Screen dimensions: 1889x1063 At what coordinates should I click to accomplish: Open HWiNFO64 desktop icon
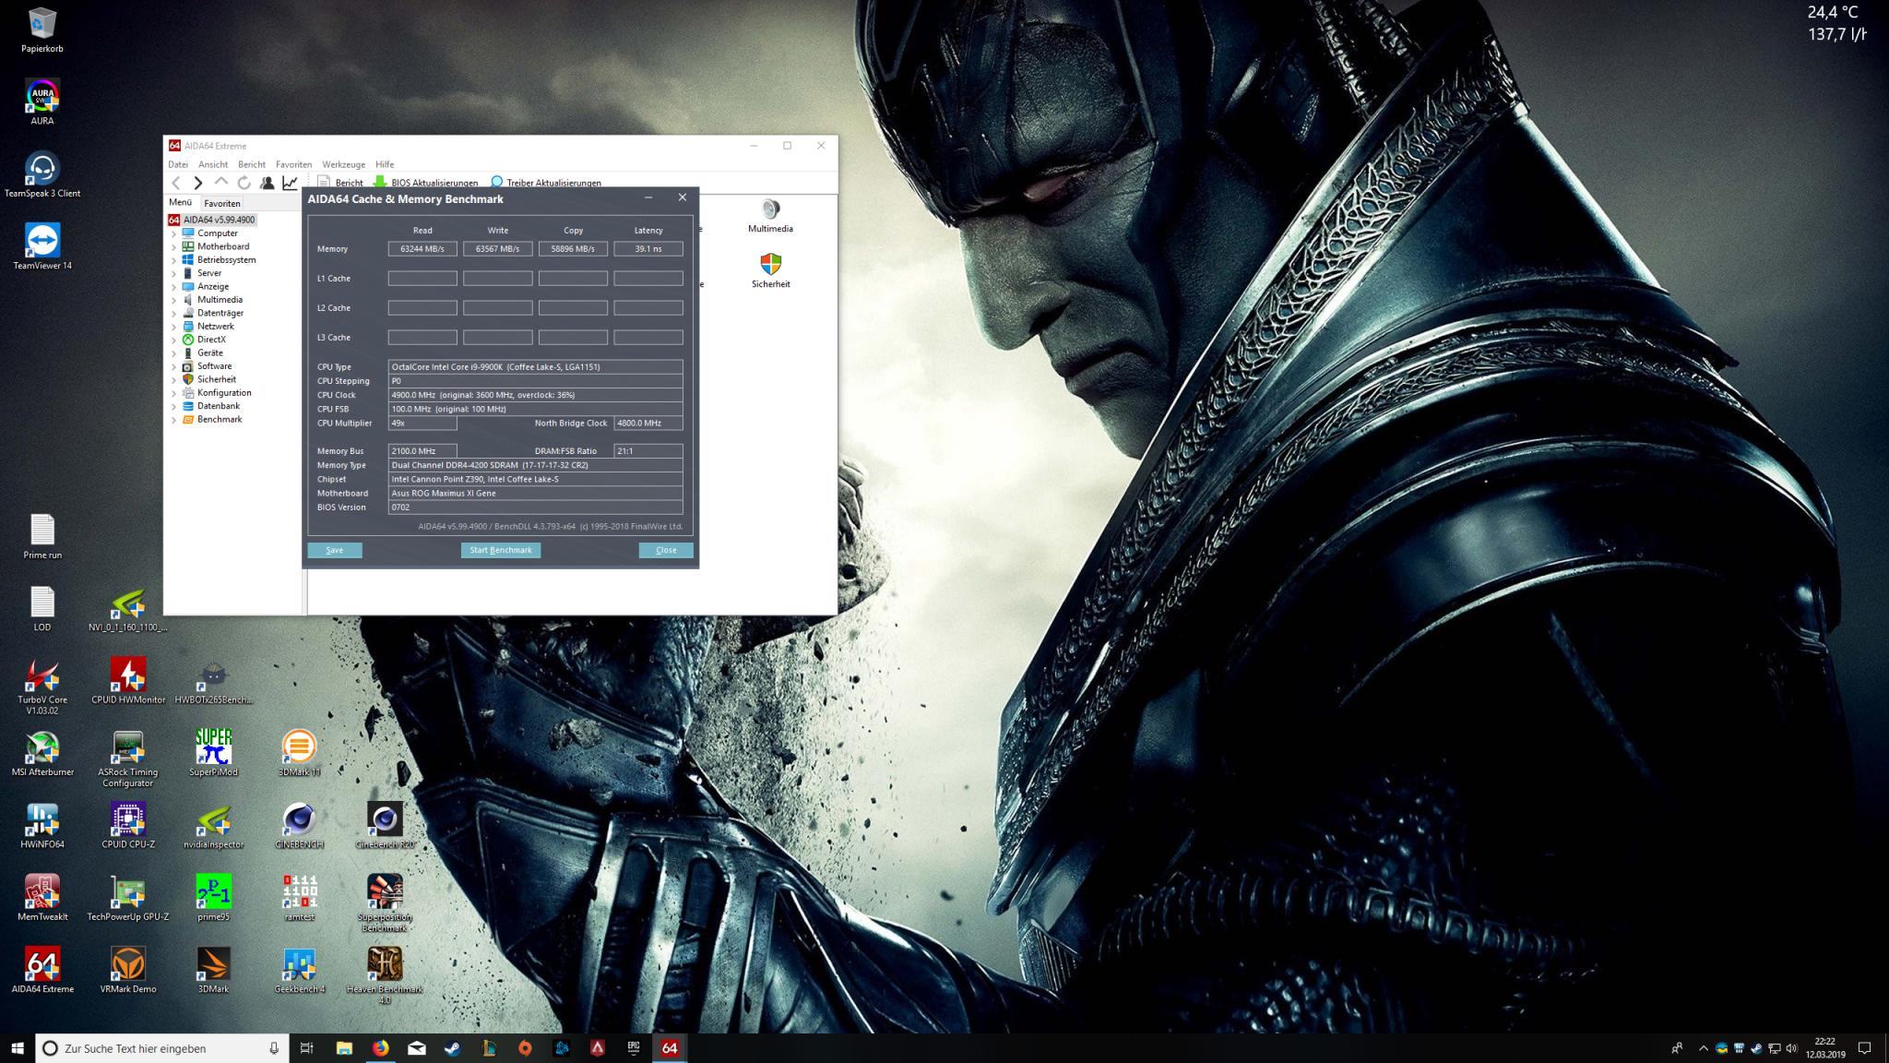42,825
